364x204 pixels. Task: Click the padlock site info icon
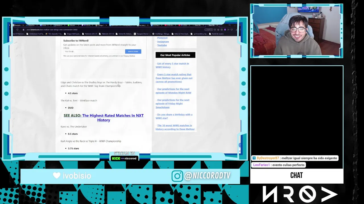click(23, 29)
